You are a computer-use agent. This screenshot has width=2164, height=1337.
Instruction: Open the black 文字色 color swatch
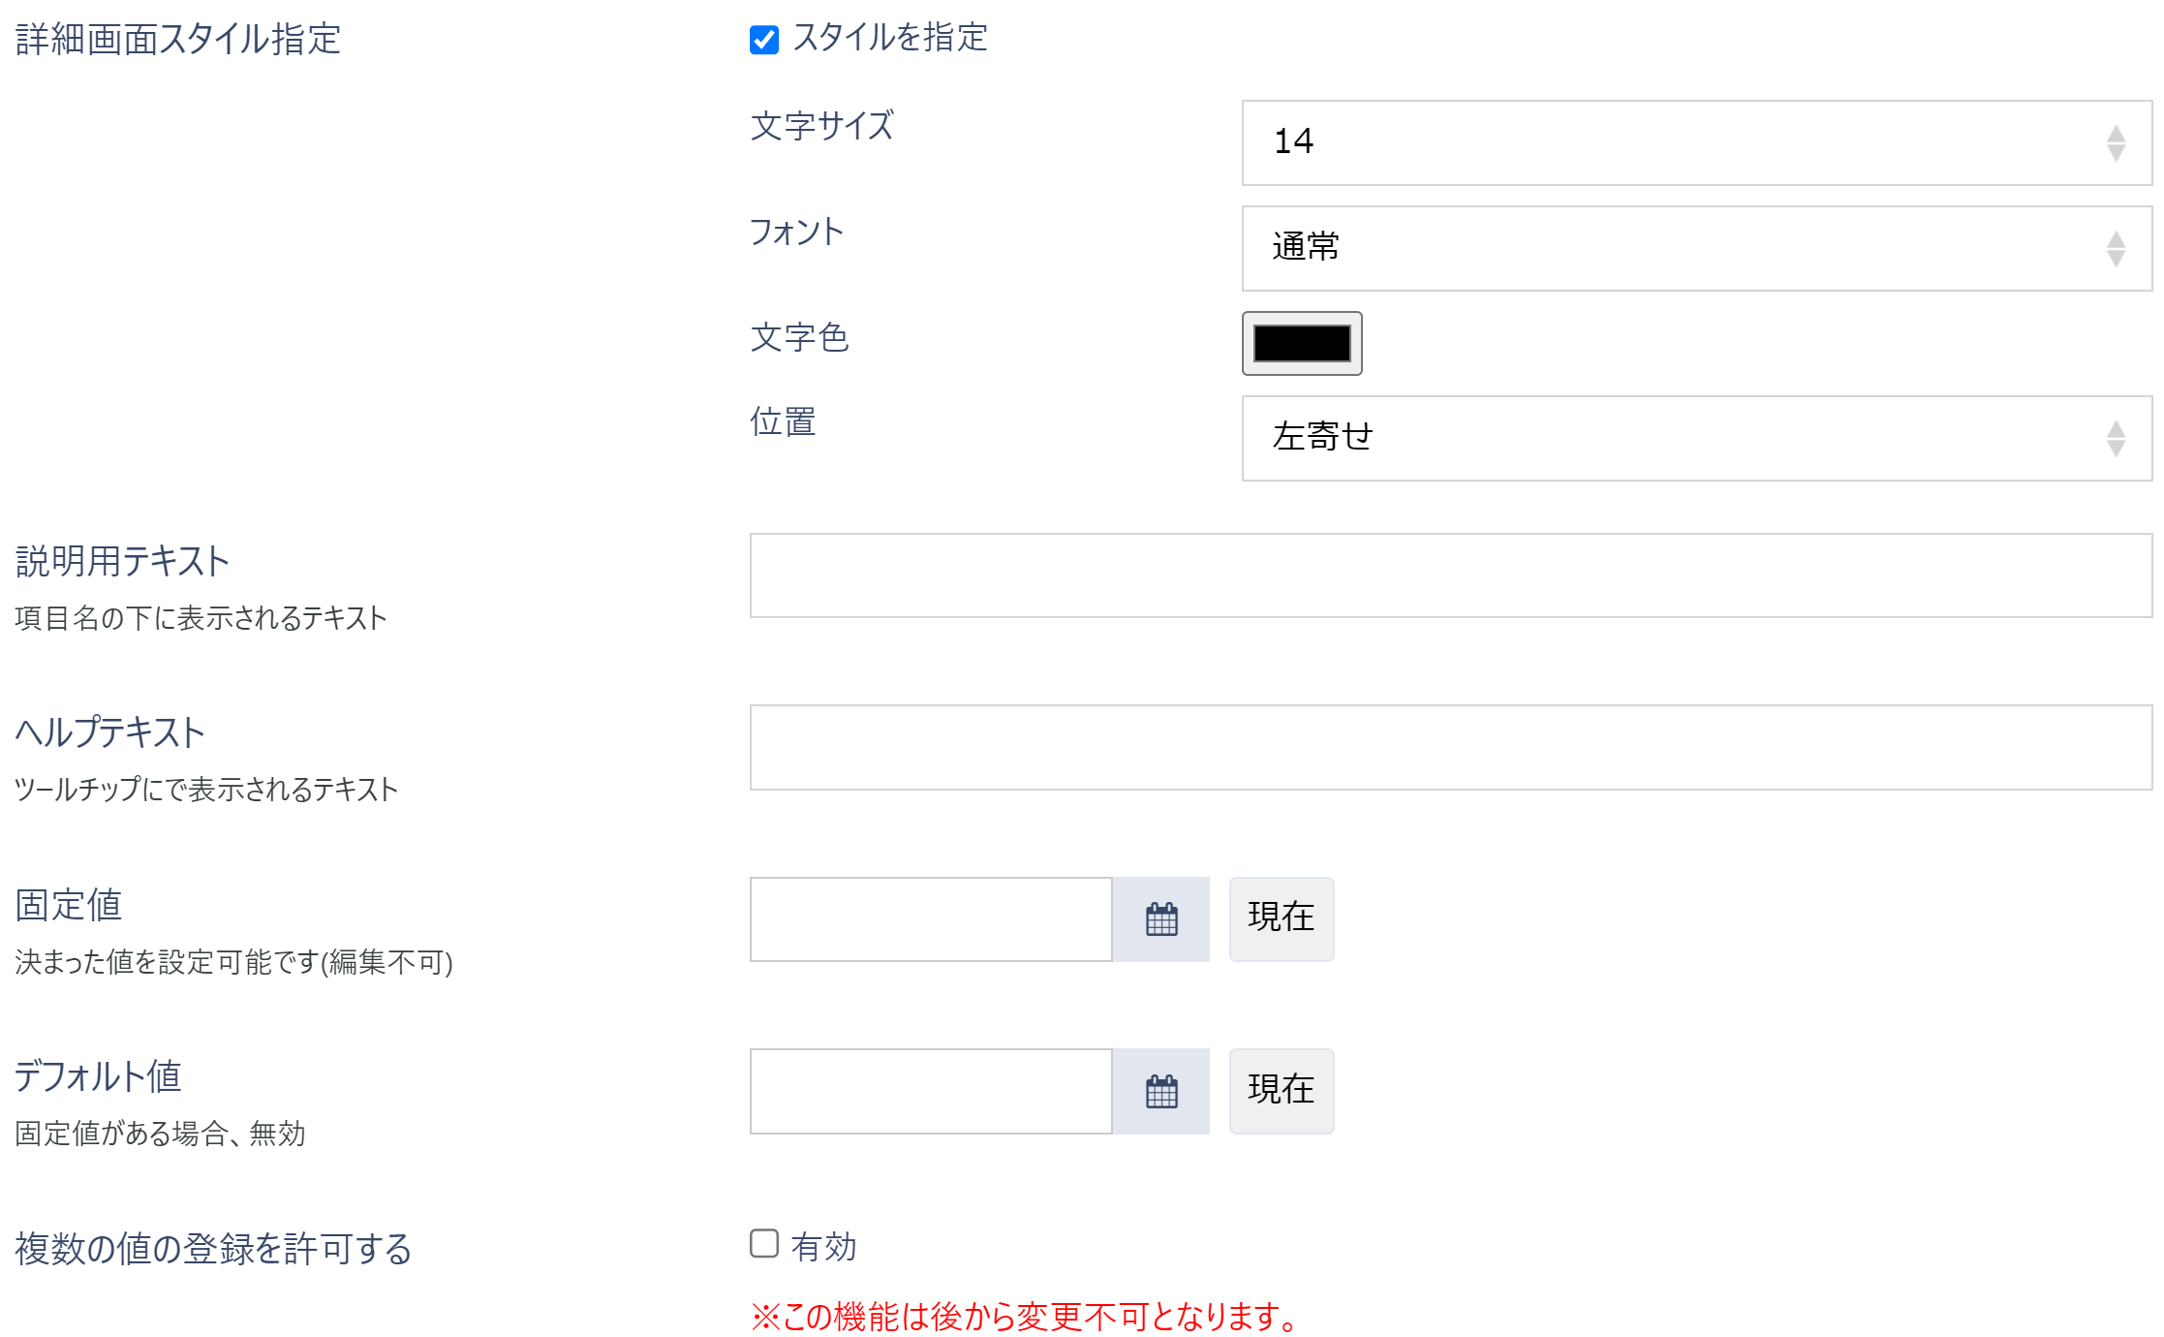1301,343
